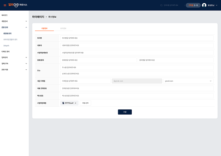Image resolution: width=221 pixels, height=156 pixels.
Task: Click 회사정보 in the breadcrumb
Action: point(52,17)
